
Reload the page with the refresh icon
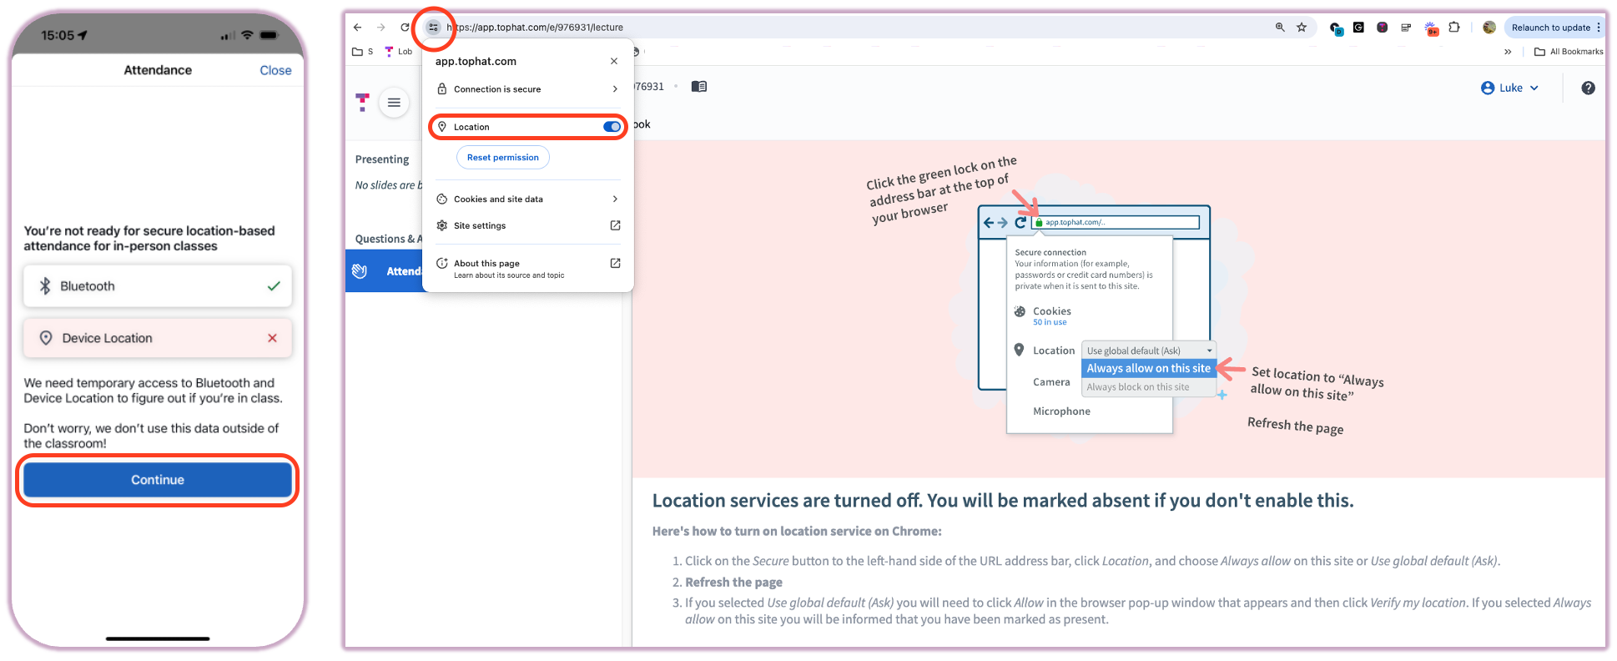pyautogui.click(x=405, y=28)
